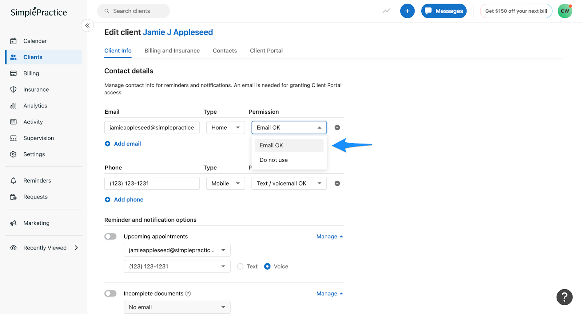Open the email Type Home dropdown
The width and height of the screenshot is (582, 314).
click(x=226, y=127)
